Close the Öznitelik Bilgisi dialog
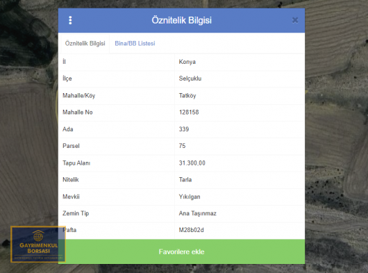Image resolution: width=368 pixels, height=273 pixels. [295, 20]
